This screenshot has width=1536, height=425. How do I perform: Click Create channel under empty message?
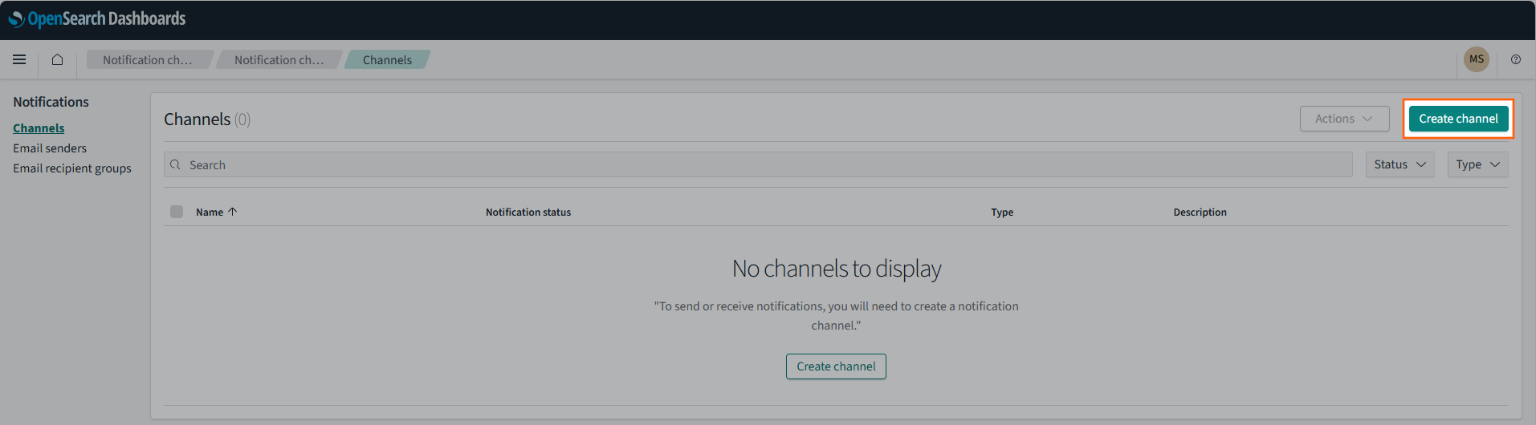(x=836, y=366)
